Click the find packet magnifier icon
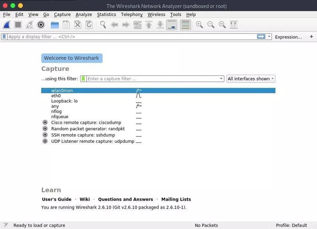This screenshot has height=229, width=317. 103,25
